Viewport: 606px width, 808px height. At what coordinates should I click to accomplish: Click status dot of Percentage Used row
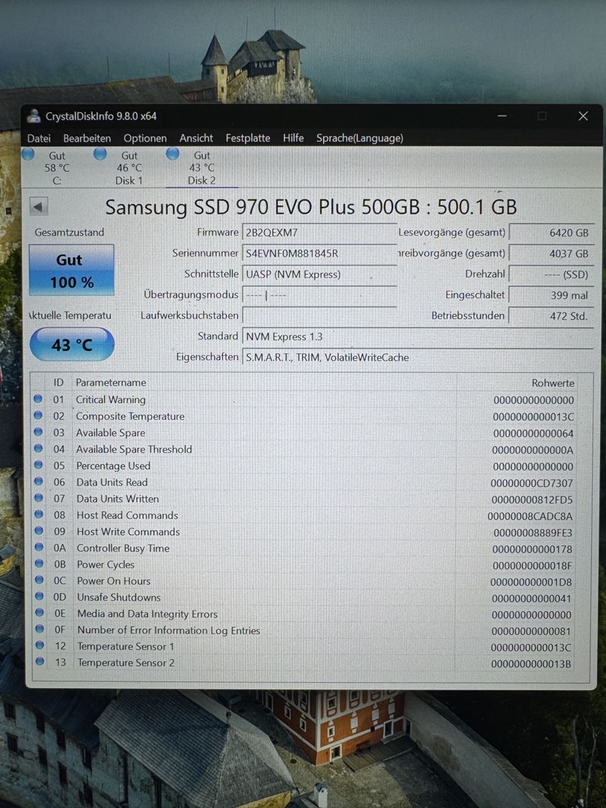[x=38, y=465]
